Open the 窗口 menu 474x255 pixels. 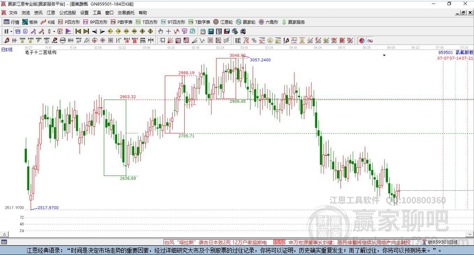pyautogui.click(x=109, y=12)
